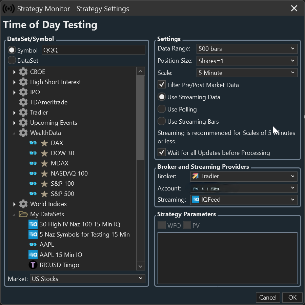The image size is (305, 305).
Task: Open the Data Range dropdown
Action: (247, 48)
